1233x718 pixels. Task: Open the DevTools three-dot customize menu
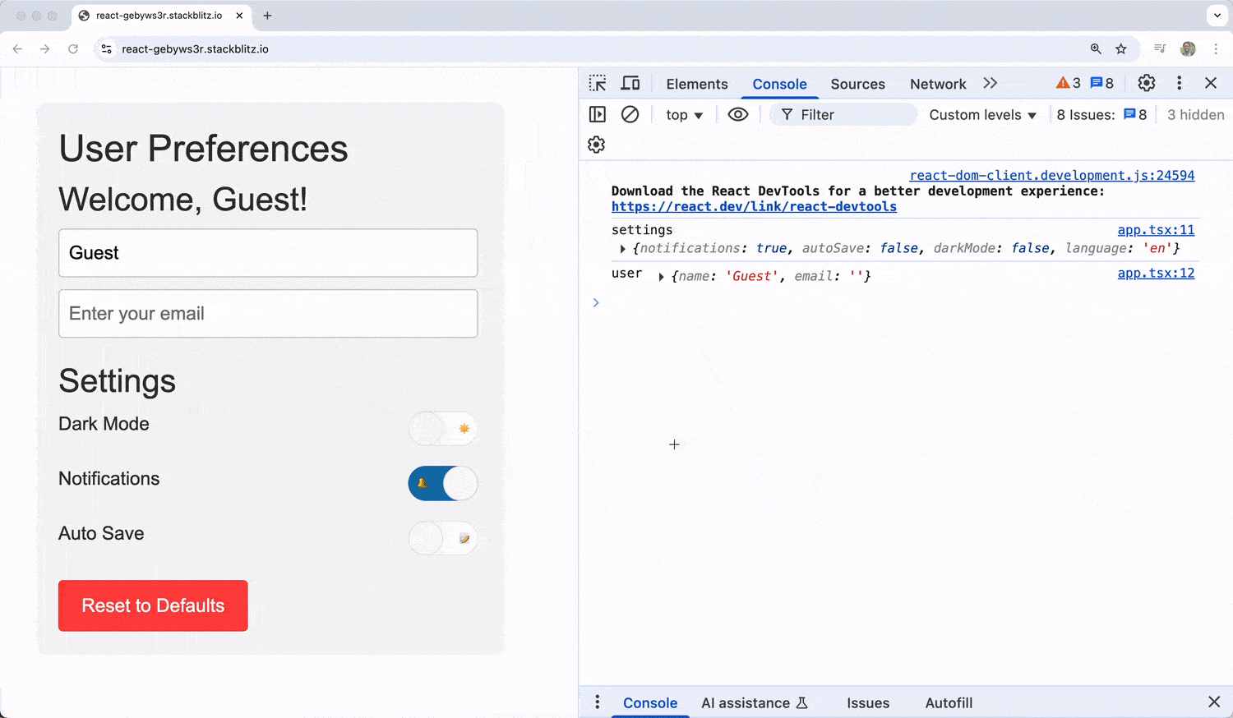[x=1179, y=83]
